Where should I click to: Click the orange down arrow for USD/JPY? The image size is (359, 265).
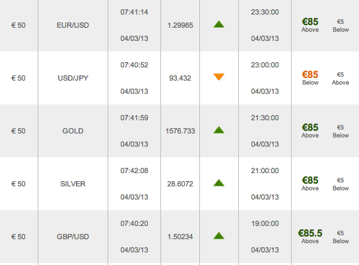(218, 77)
